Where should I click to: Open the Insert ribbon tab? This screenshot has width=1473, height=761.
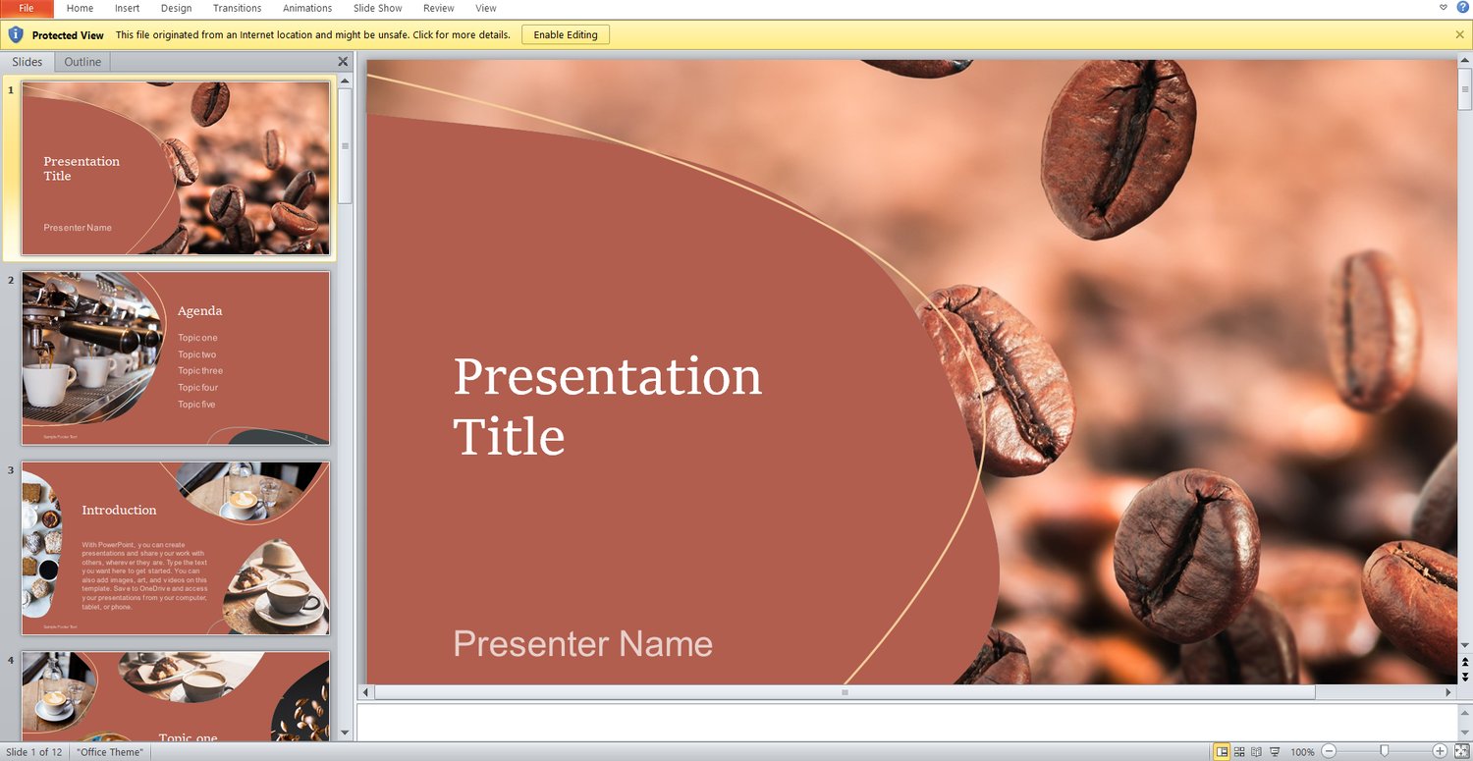point(128,8)
